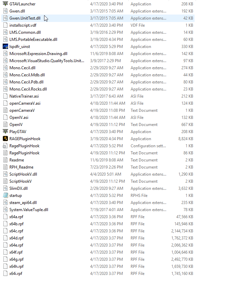Click the SlimDX.dll file icon

point(5,188)
